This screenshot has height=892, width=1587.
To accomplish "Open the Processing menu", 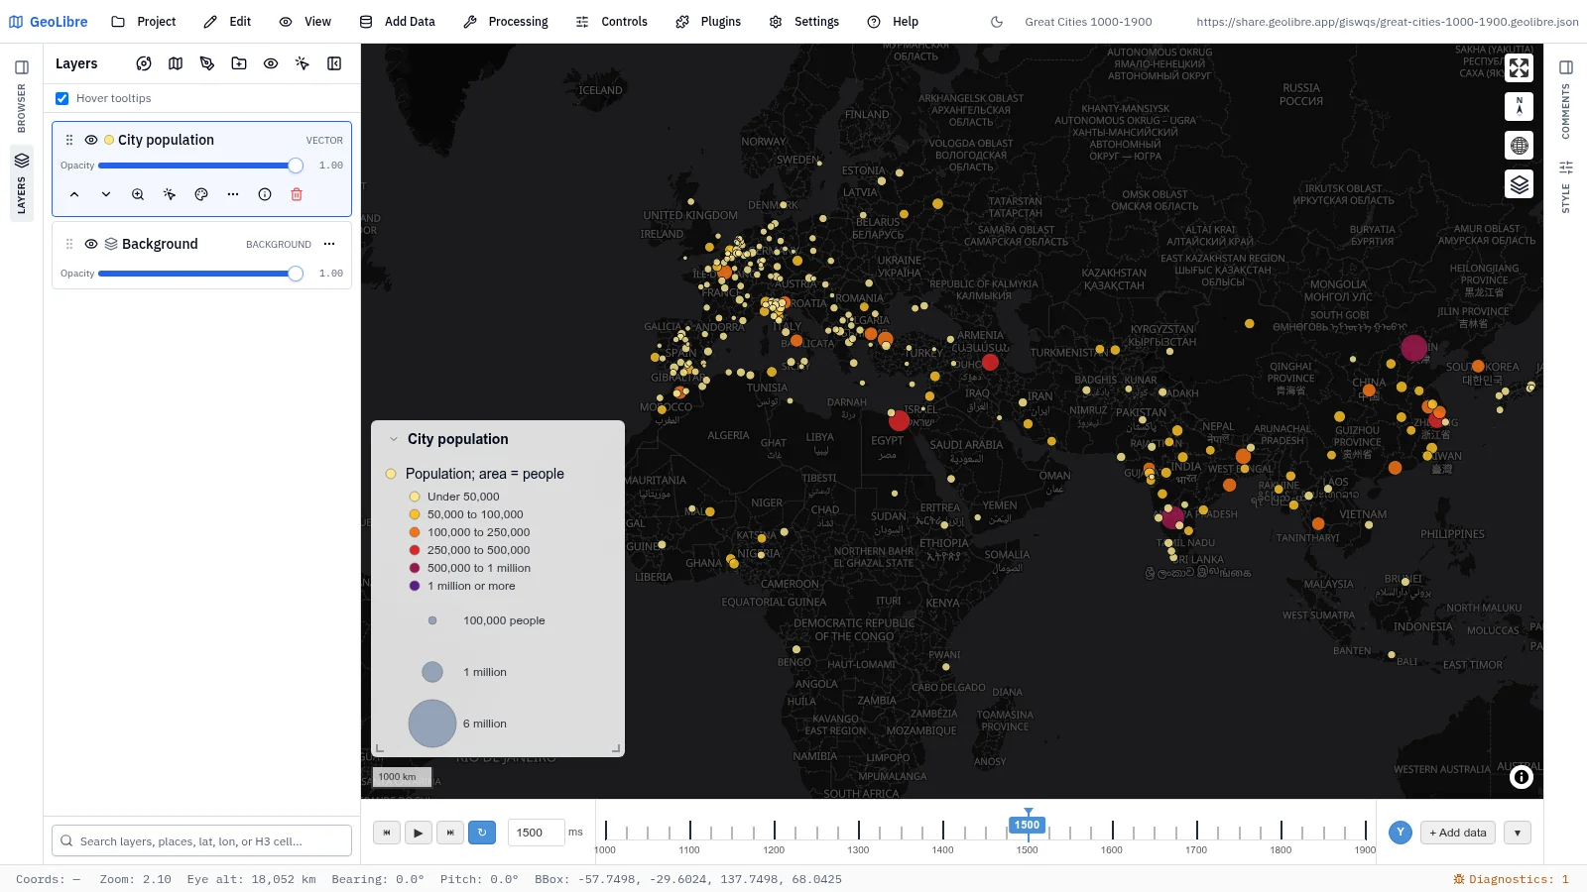I will click(x=506, y=22).
